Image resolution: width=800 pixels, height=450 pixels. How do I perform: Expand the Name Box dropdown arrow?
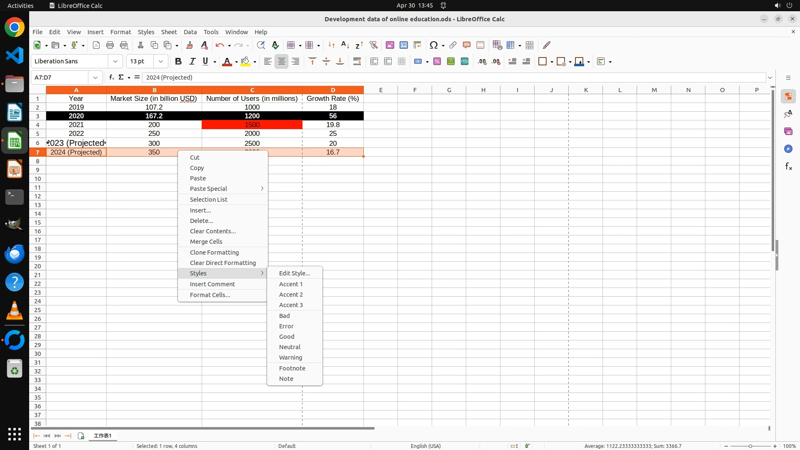[x=95, y=77]
